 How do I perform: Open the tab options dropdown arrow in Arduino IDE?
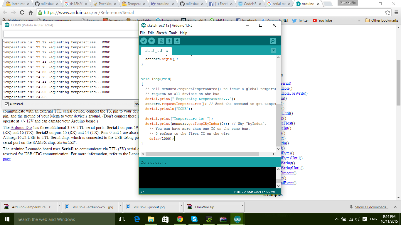[x=274, y=50]
